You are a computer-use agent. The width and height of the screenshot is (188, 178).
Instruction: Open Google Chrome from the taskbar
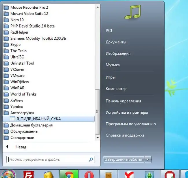click(x=69, y=175)
